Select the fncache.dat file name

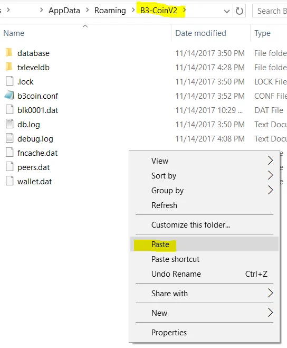pyautogui.click(x=37, y=153)
